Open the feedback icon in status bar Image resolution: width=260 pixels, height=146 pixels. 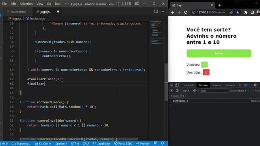[x=155, y=143]
